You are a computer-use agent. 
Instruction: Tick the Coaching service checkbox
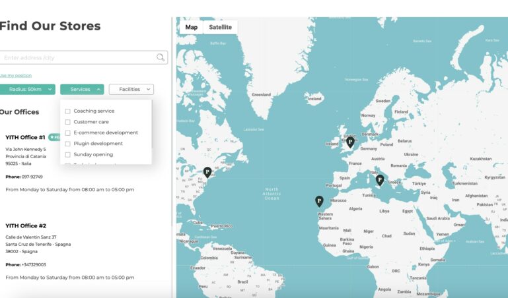coord(68,111)
